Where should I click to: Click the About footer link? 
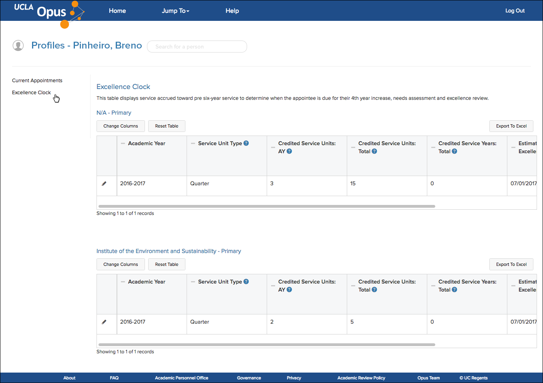click(x=69, y=378)
